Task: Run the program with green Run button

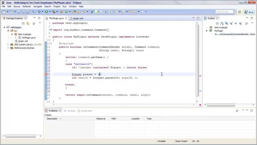Action: tap(47, 12)
